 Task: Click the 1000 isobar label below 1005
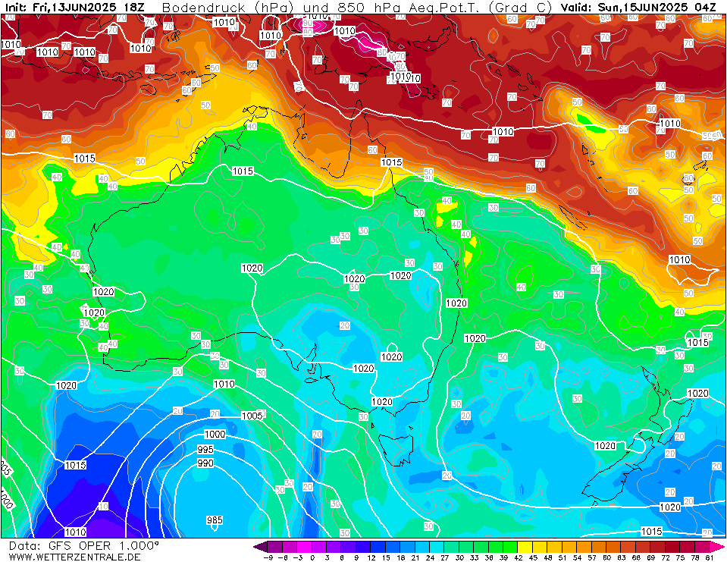215,435
